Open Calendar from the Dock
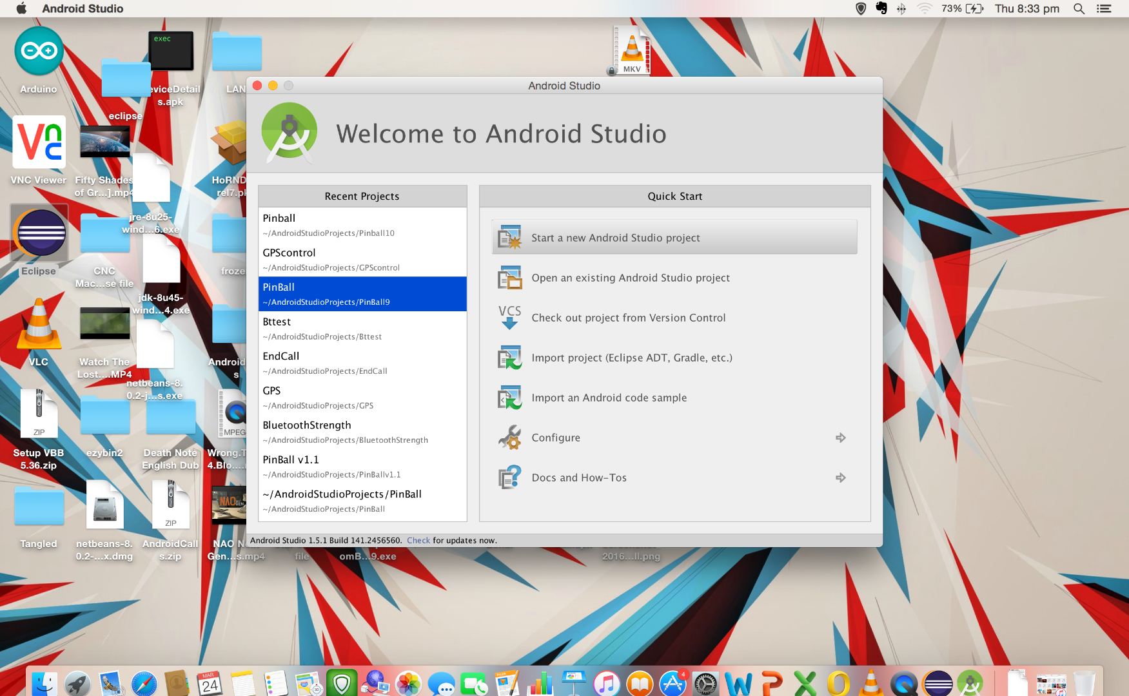Image resolution: width=1129 pixels, height=696 pixels. click(x=210, y=683)
